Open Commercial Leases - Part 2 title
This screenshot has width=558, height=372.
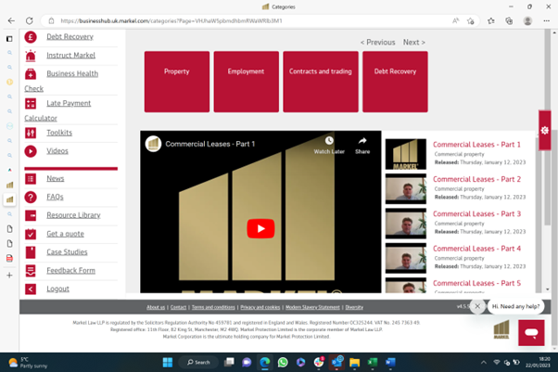(x=476, y=179)
